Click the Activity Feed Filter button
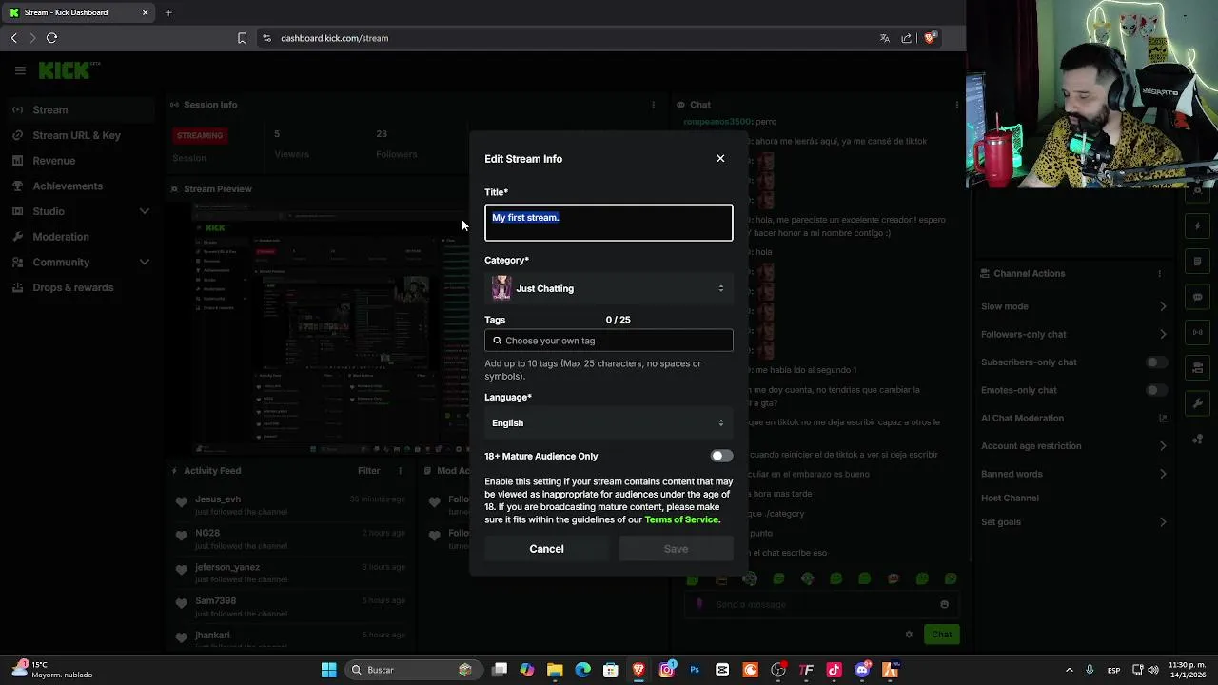Screen dimensions: 1218x685 coord(368,470)
